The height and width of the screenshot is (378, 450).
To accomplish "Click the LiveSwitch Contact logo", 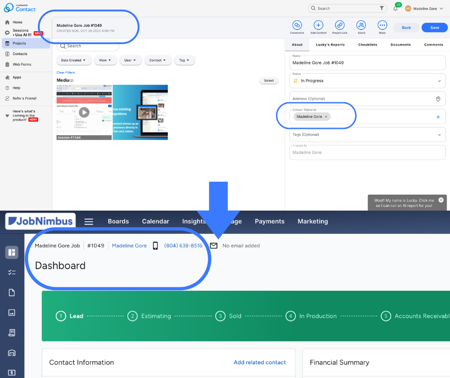I will click(x=20, y=8).
